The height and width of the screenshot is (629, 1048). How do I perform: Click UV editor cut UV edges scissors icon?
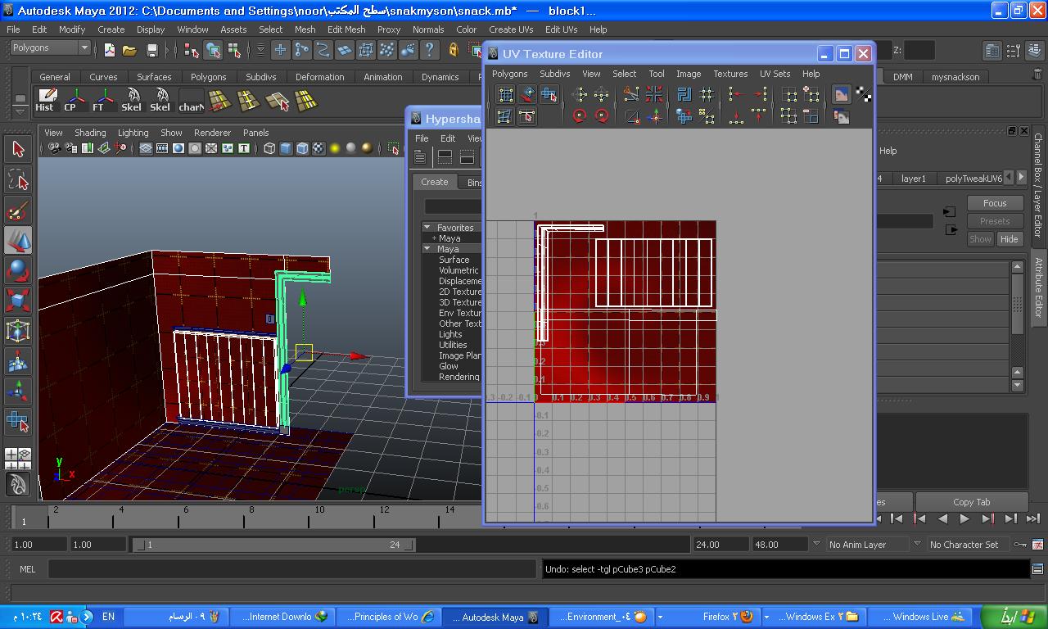(x=632, y=95)
